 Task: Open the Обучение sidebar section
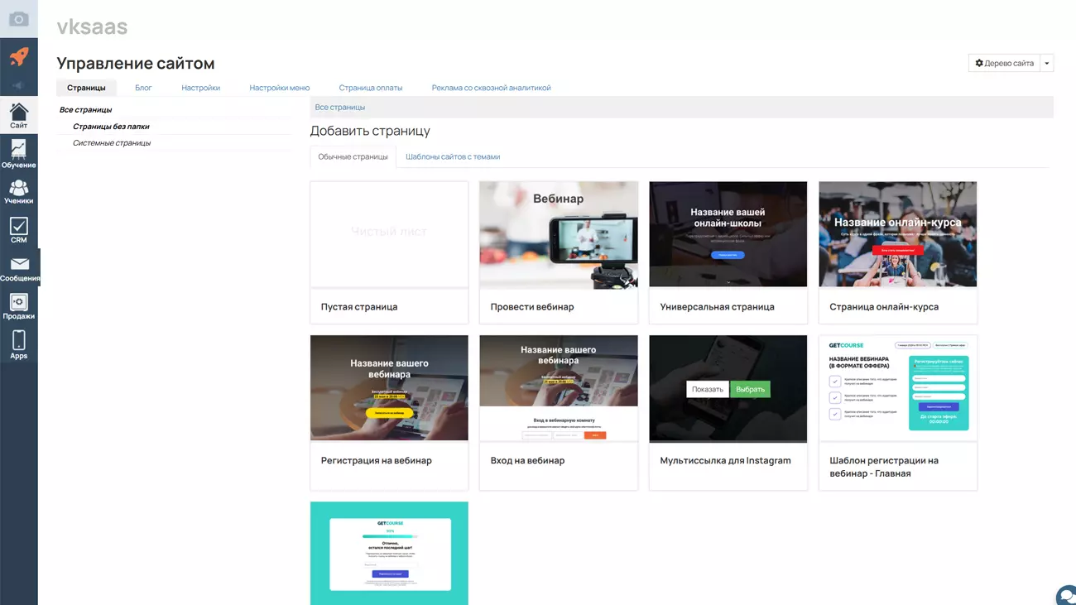point(18,154)
